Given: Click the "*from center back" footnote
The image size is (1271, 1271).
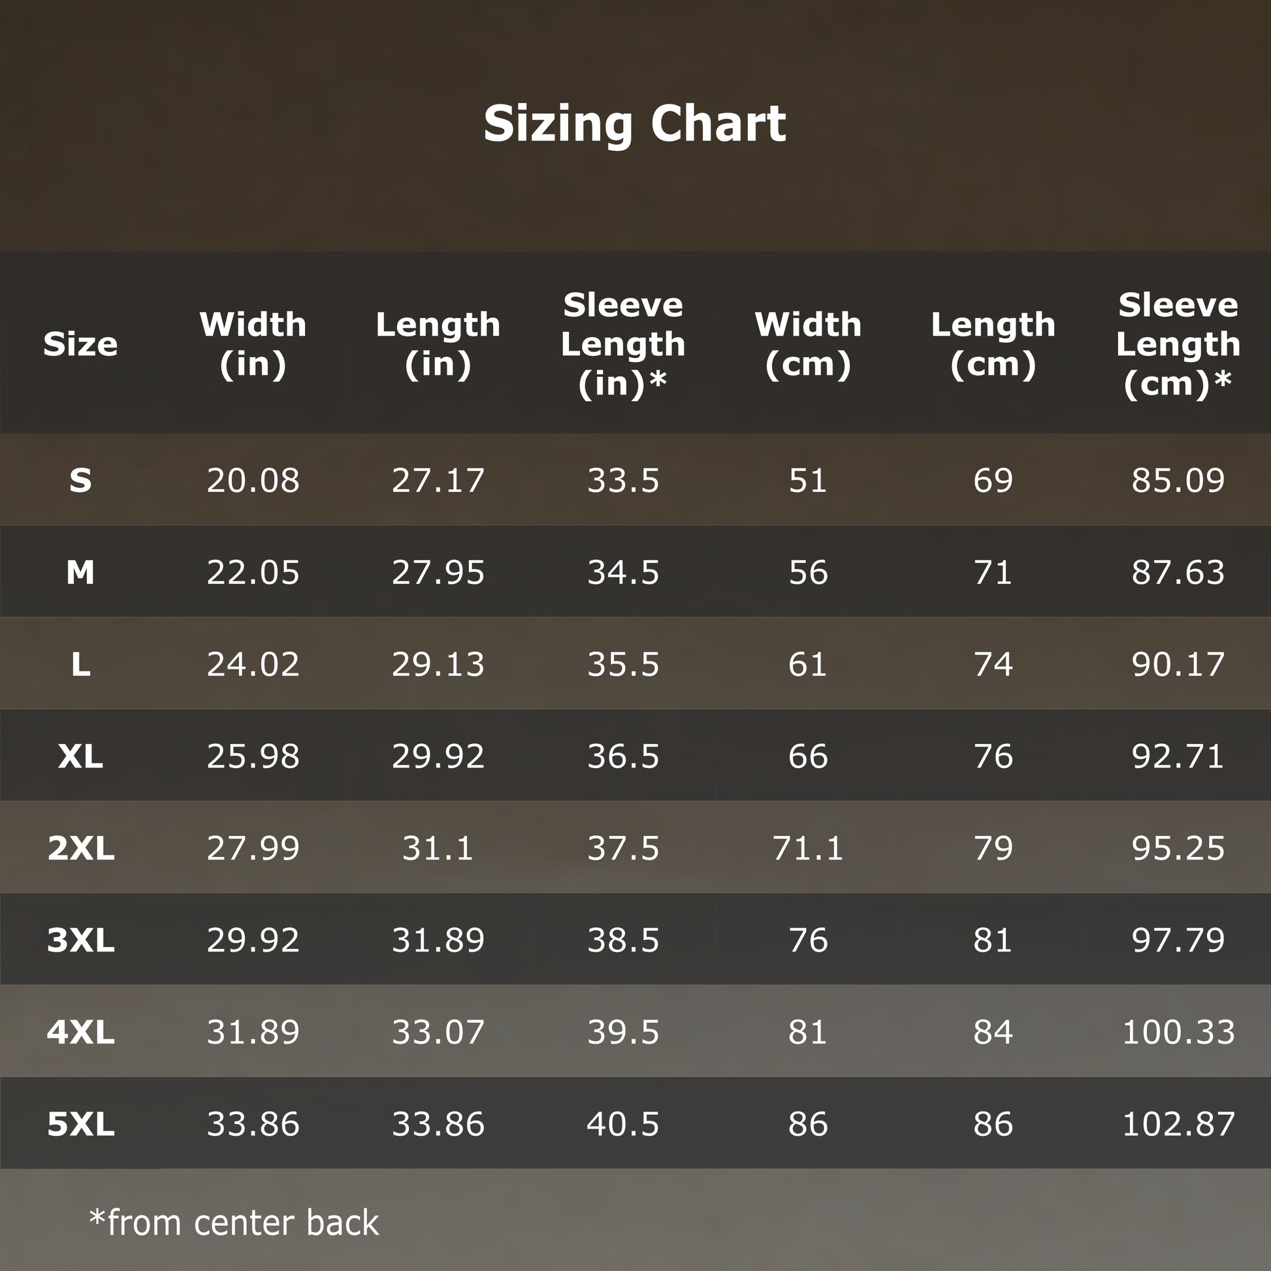Looking at the screenshot, I should pyautogui.click(x=234, y=1223).
